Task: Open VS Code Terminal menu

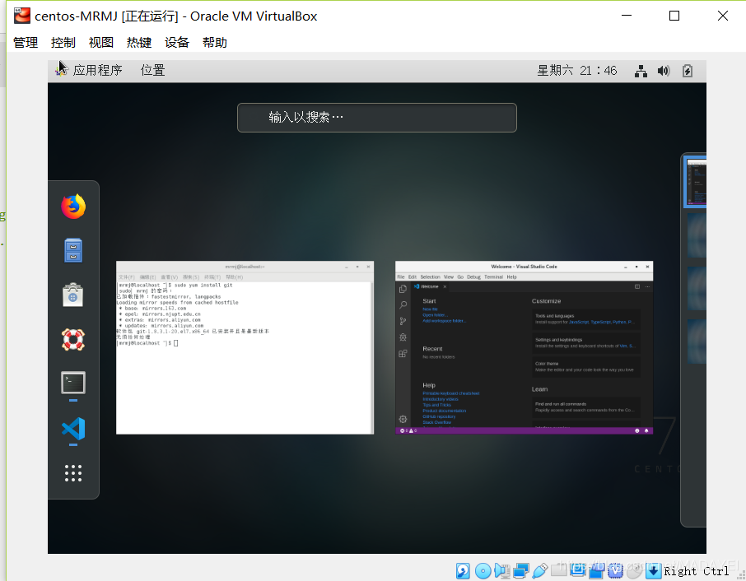Action: pyautogui.click(x=493, y=277)
